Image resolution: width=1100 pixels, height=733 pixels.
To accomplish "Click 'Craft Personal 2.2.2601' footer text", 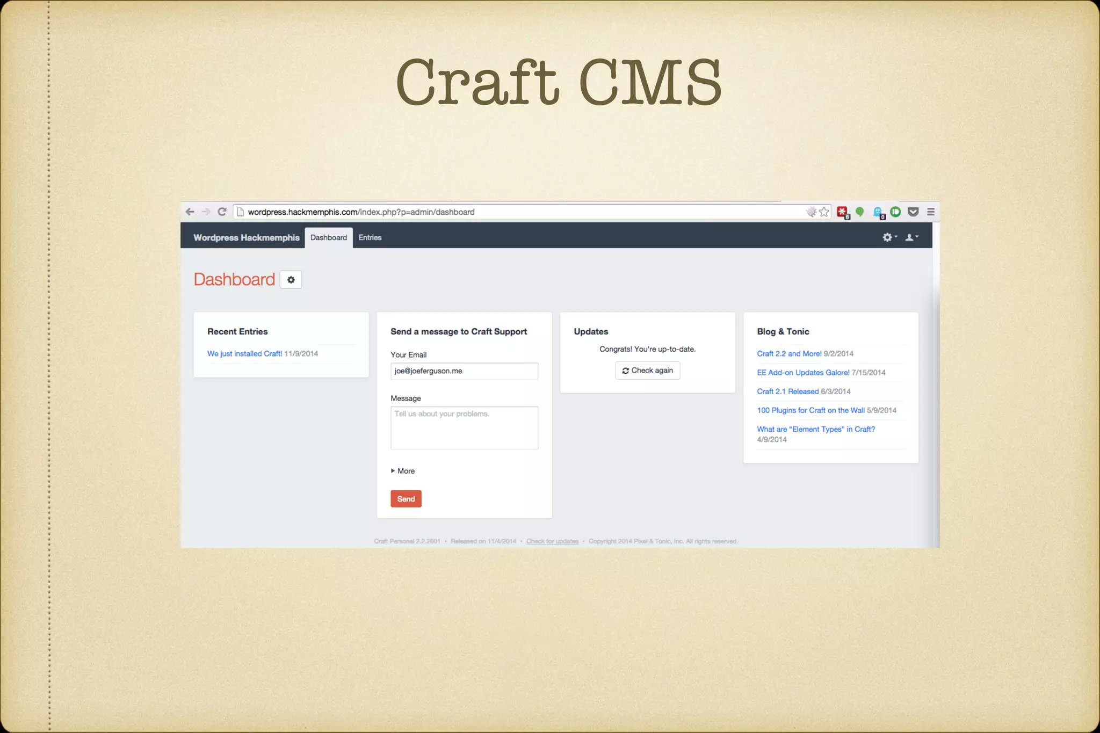I will click(x=407, y=541).
